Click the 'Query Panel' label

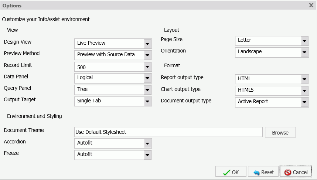point(17,88)
